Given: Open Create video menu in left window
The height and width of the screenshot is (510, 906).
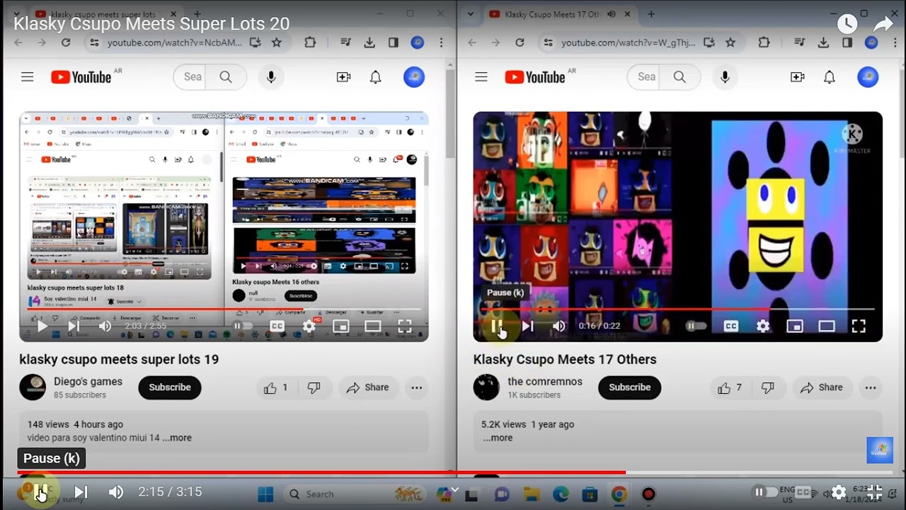Looking at the screenshot, I should [343, 77].
